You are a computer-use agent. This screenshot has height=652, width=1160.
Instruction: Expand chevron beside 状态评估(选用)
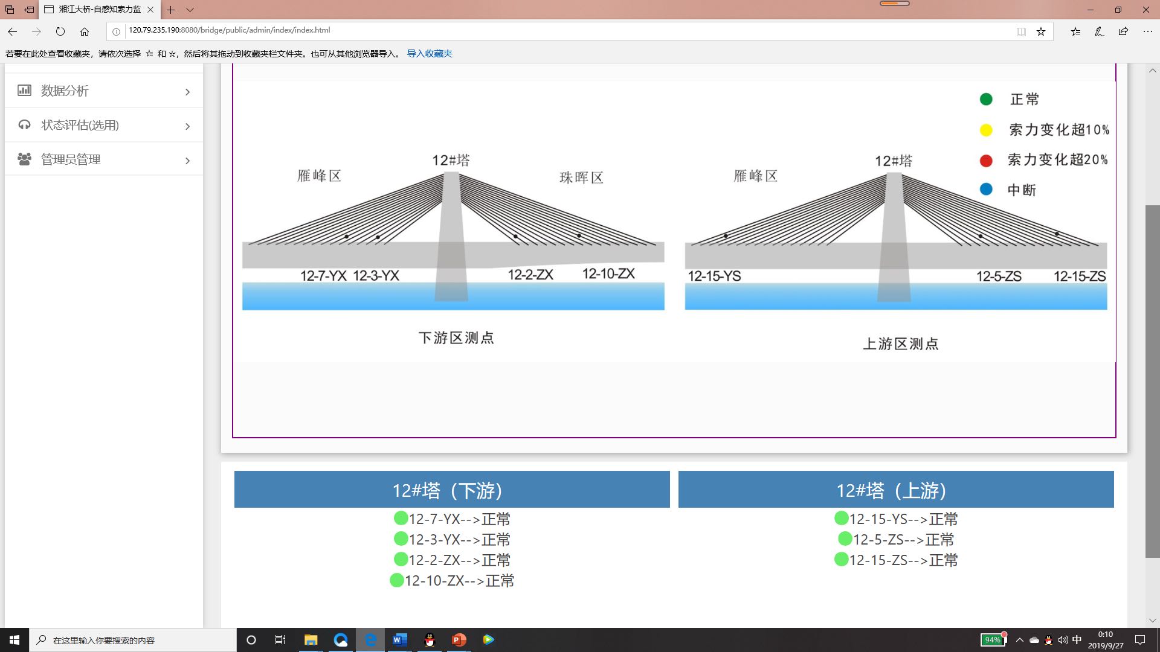pyautogui.click(x=187, y=126)
